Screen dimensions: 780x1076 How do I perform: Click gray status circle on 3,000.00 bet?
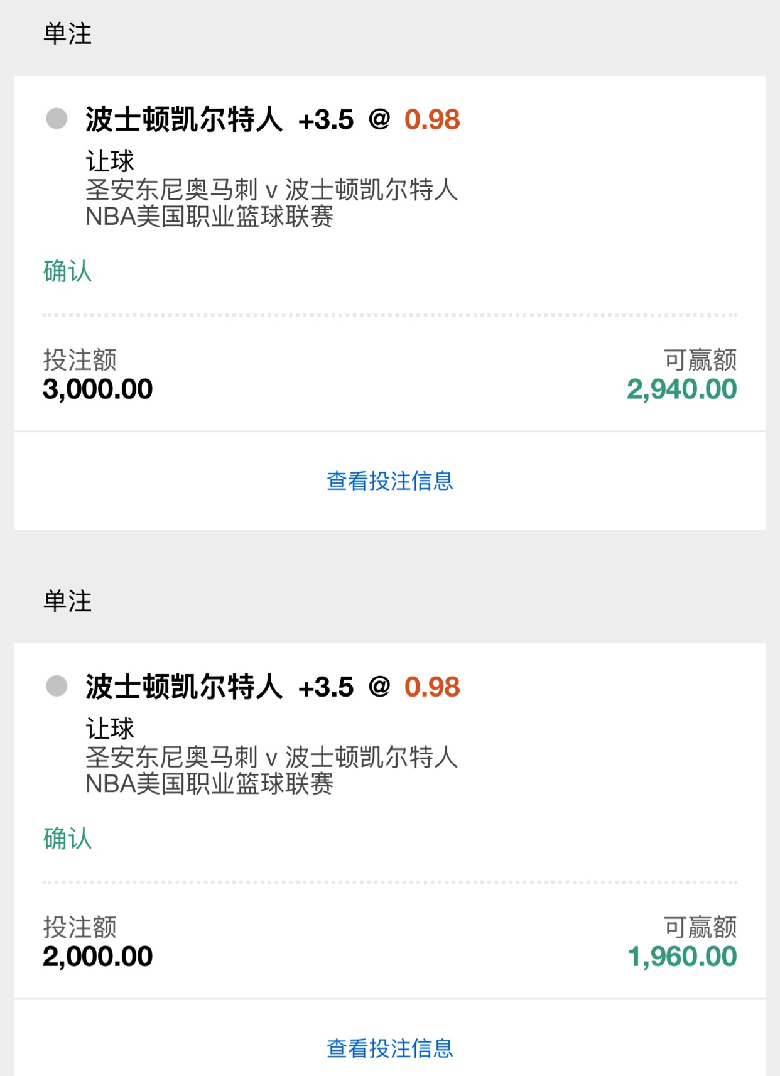tap(57, 118)
